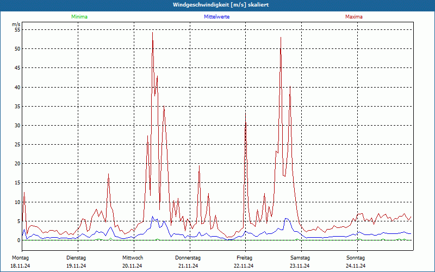
Task: Click the 0 y-axis value
Action: (19, 240)
